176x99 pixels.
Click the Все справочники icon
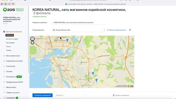point(4,56)
